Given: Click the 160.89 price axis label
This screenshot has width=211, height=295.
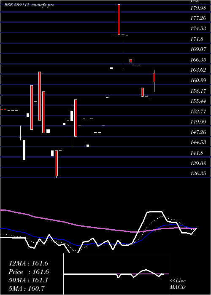Looking at the screenshot, I should tap(198, 80).
